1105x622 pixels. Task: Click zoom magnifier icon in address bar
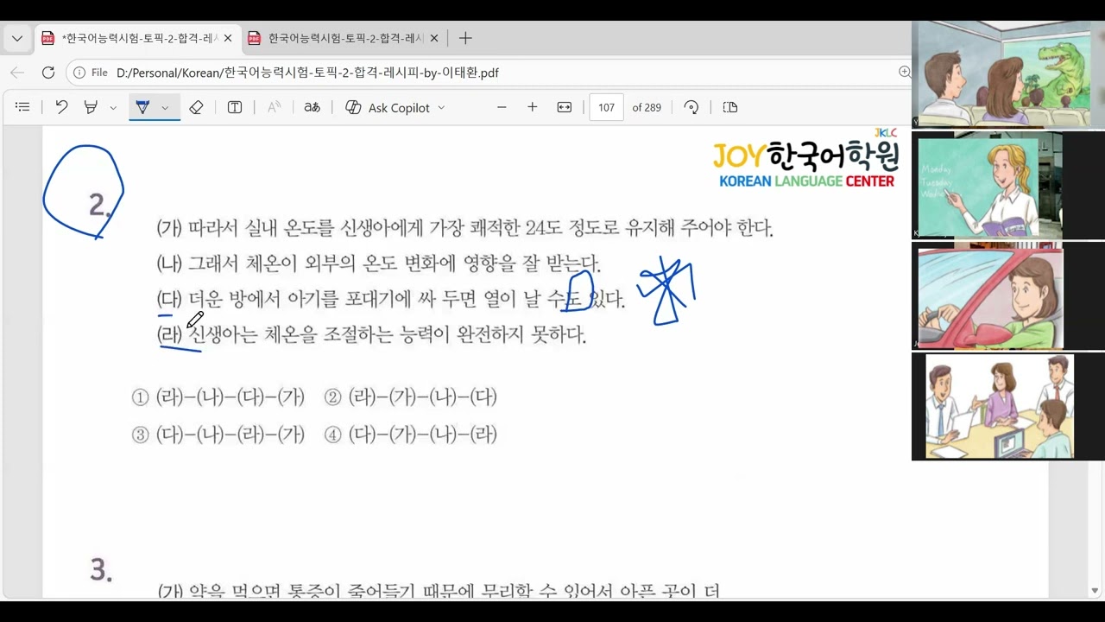tap(904, 73)
